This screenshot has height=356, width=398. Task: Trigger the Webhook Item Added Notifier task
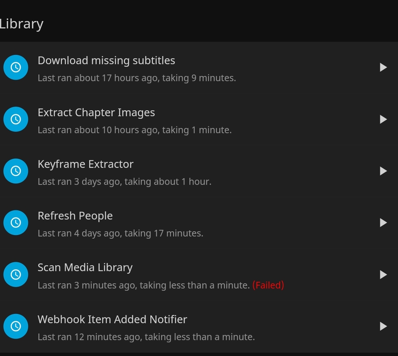coord(383,326)
